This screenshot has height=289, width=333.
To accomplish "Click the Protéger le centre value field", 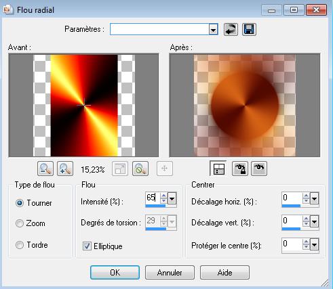I will pos(292,244).
